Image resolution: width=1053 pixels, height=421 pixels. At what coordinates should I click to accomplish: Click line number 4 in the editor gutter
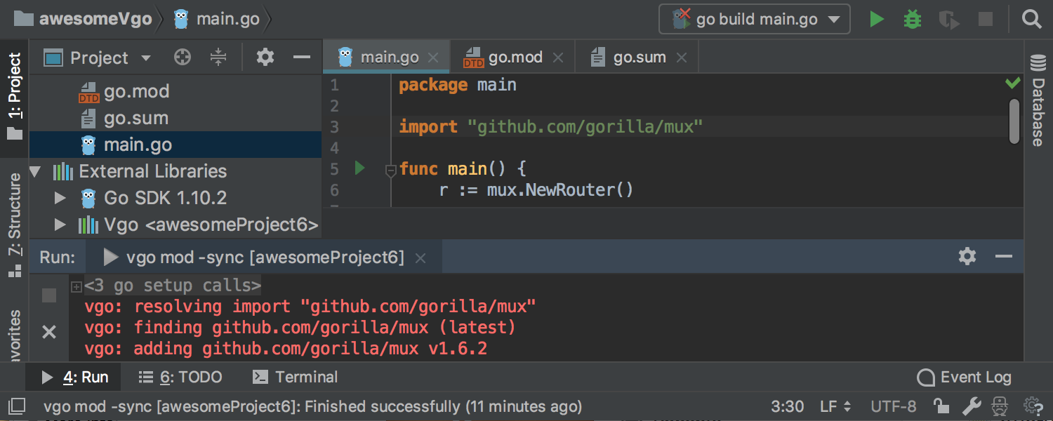tap(333, 148)
